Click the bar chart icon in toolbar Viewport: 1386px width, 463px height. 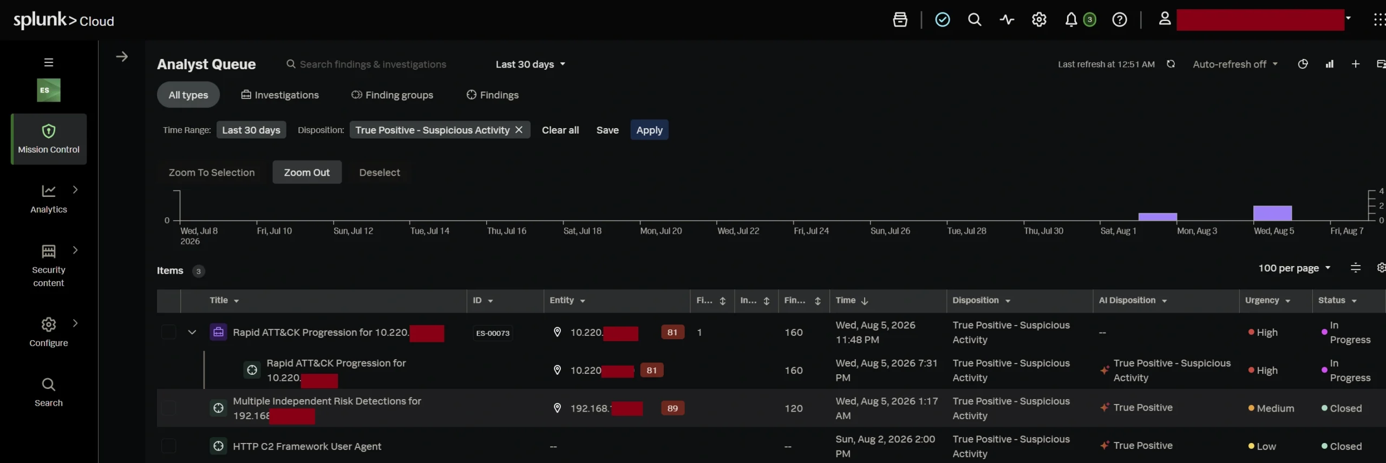coord(1329,64)
